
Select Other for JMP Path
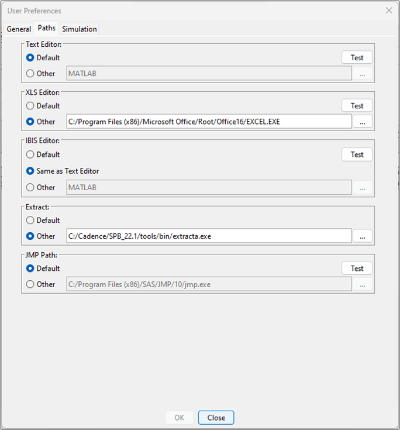tap(30, 284)
